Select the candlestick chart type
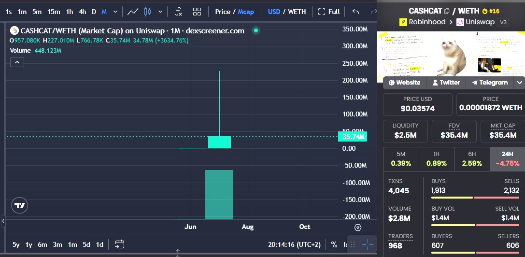 (147, 12)
